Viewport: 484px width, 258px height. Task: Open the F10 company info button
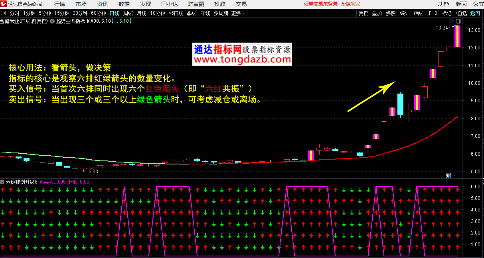coord(433,13)
